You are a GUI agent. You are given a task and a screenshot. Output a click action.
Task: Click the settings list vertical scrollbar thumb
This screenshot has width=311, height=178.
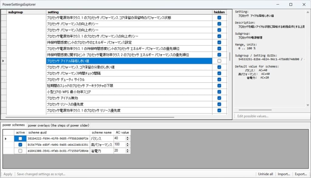(230, 57)
